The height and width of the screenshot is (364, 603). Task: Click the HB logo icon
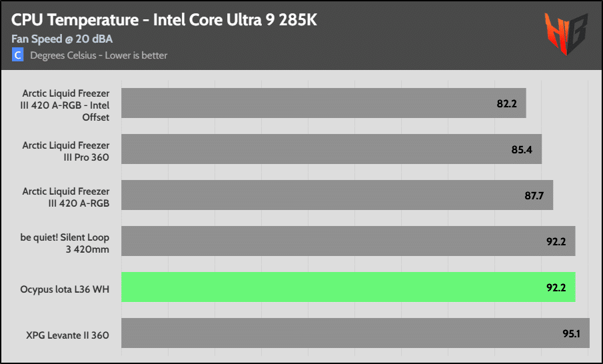(566, 33)
